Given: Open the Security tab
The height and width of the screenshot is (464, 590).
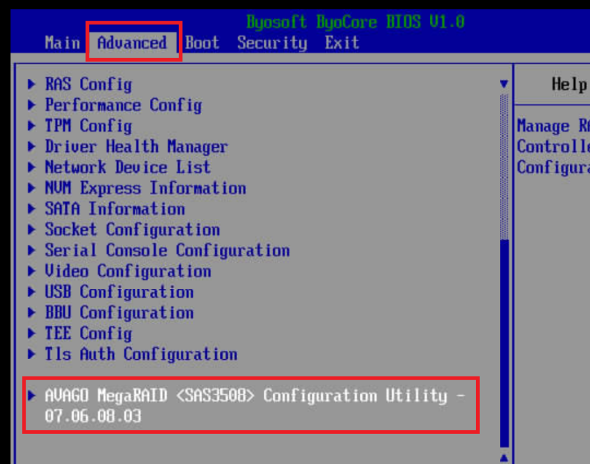Looking at the screenshot, I should [272, 43].
